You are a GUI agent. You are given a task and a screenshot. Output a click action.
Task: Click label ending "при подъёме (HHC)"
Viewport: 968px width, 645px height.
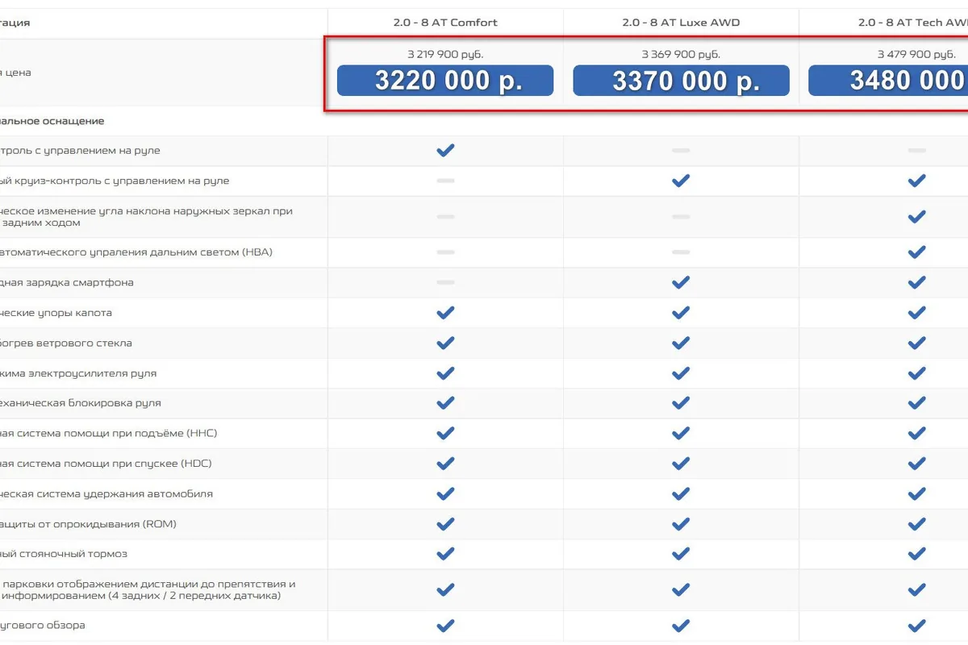click(109, 434)
